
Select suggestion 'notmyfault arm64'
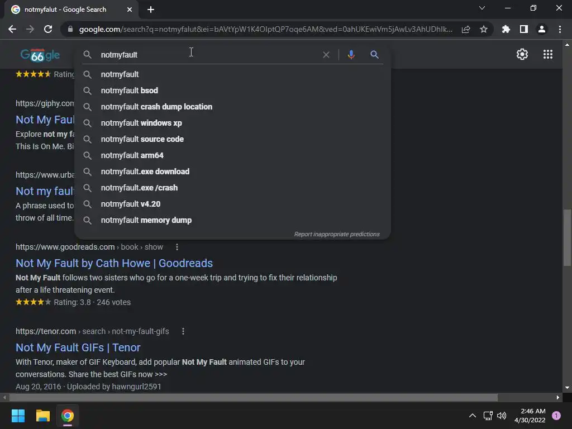click(x=233, y=155)
